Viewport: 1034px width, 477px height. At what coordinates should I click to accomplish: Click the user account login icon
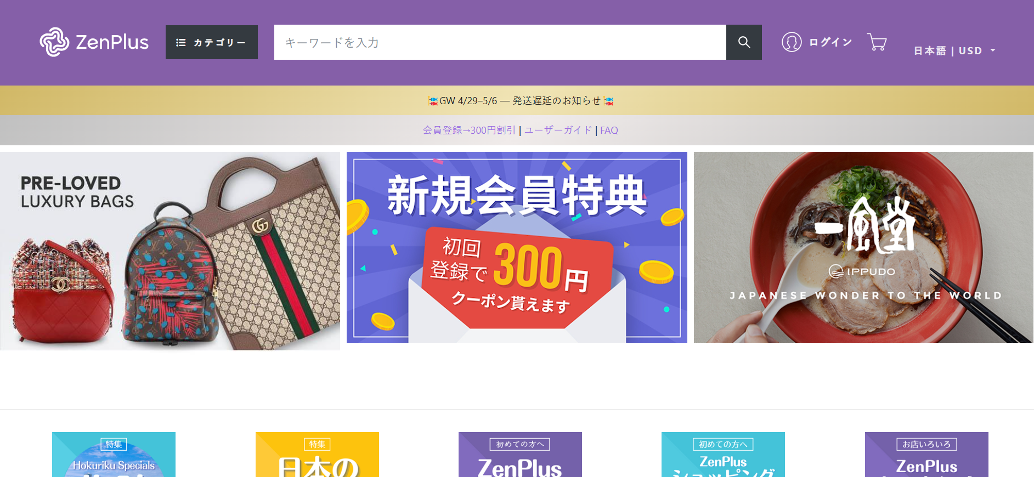coord(792,42)
